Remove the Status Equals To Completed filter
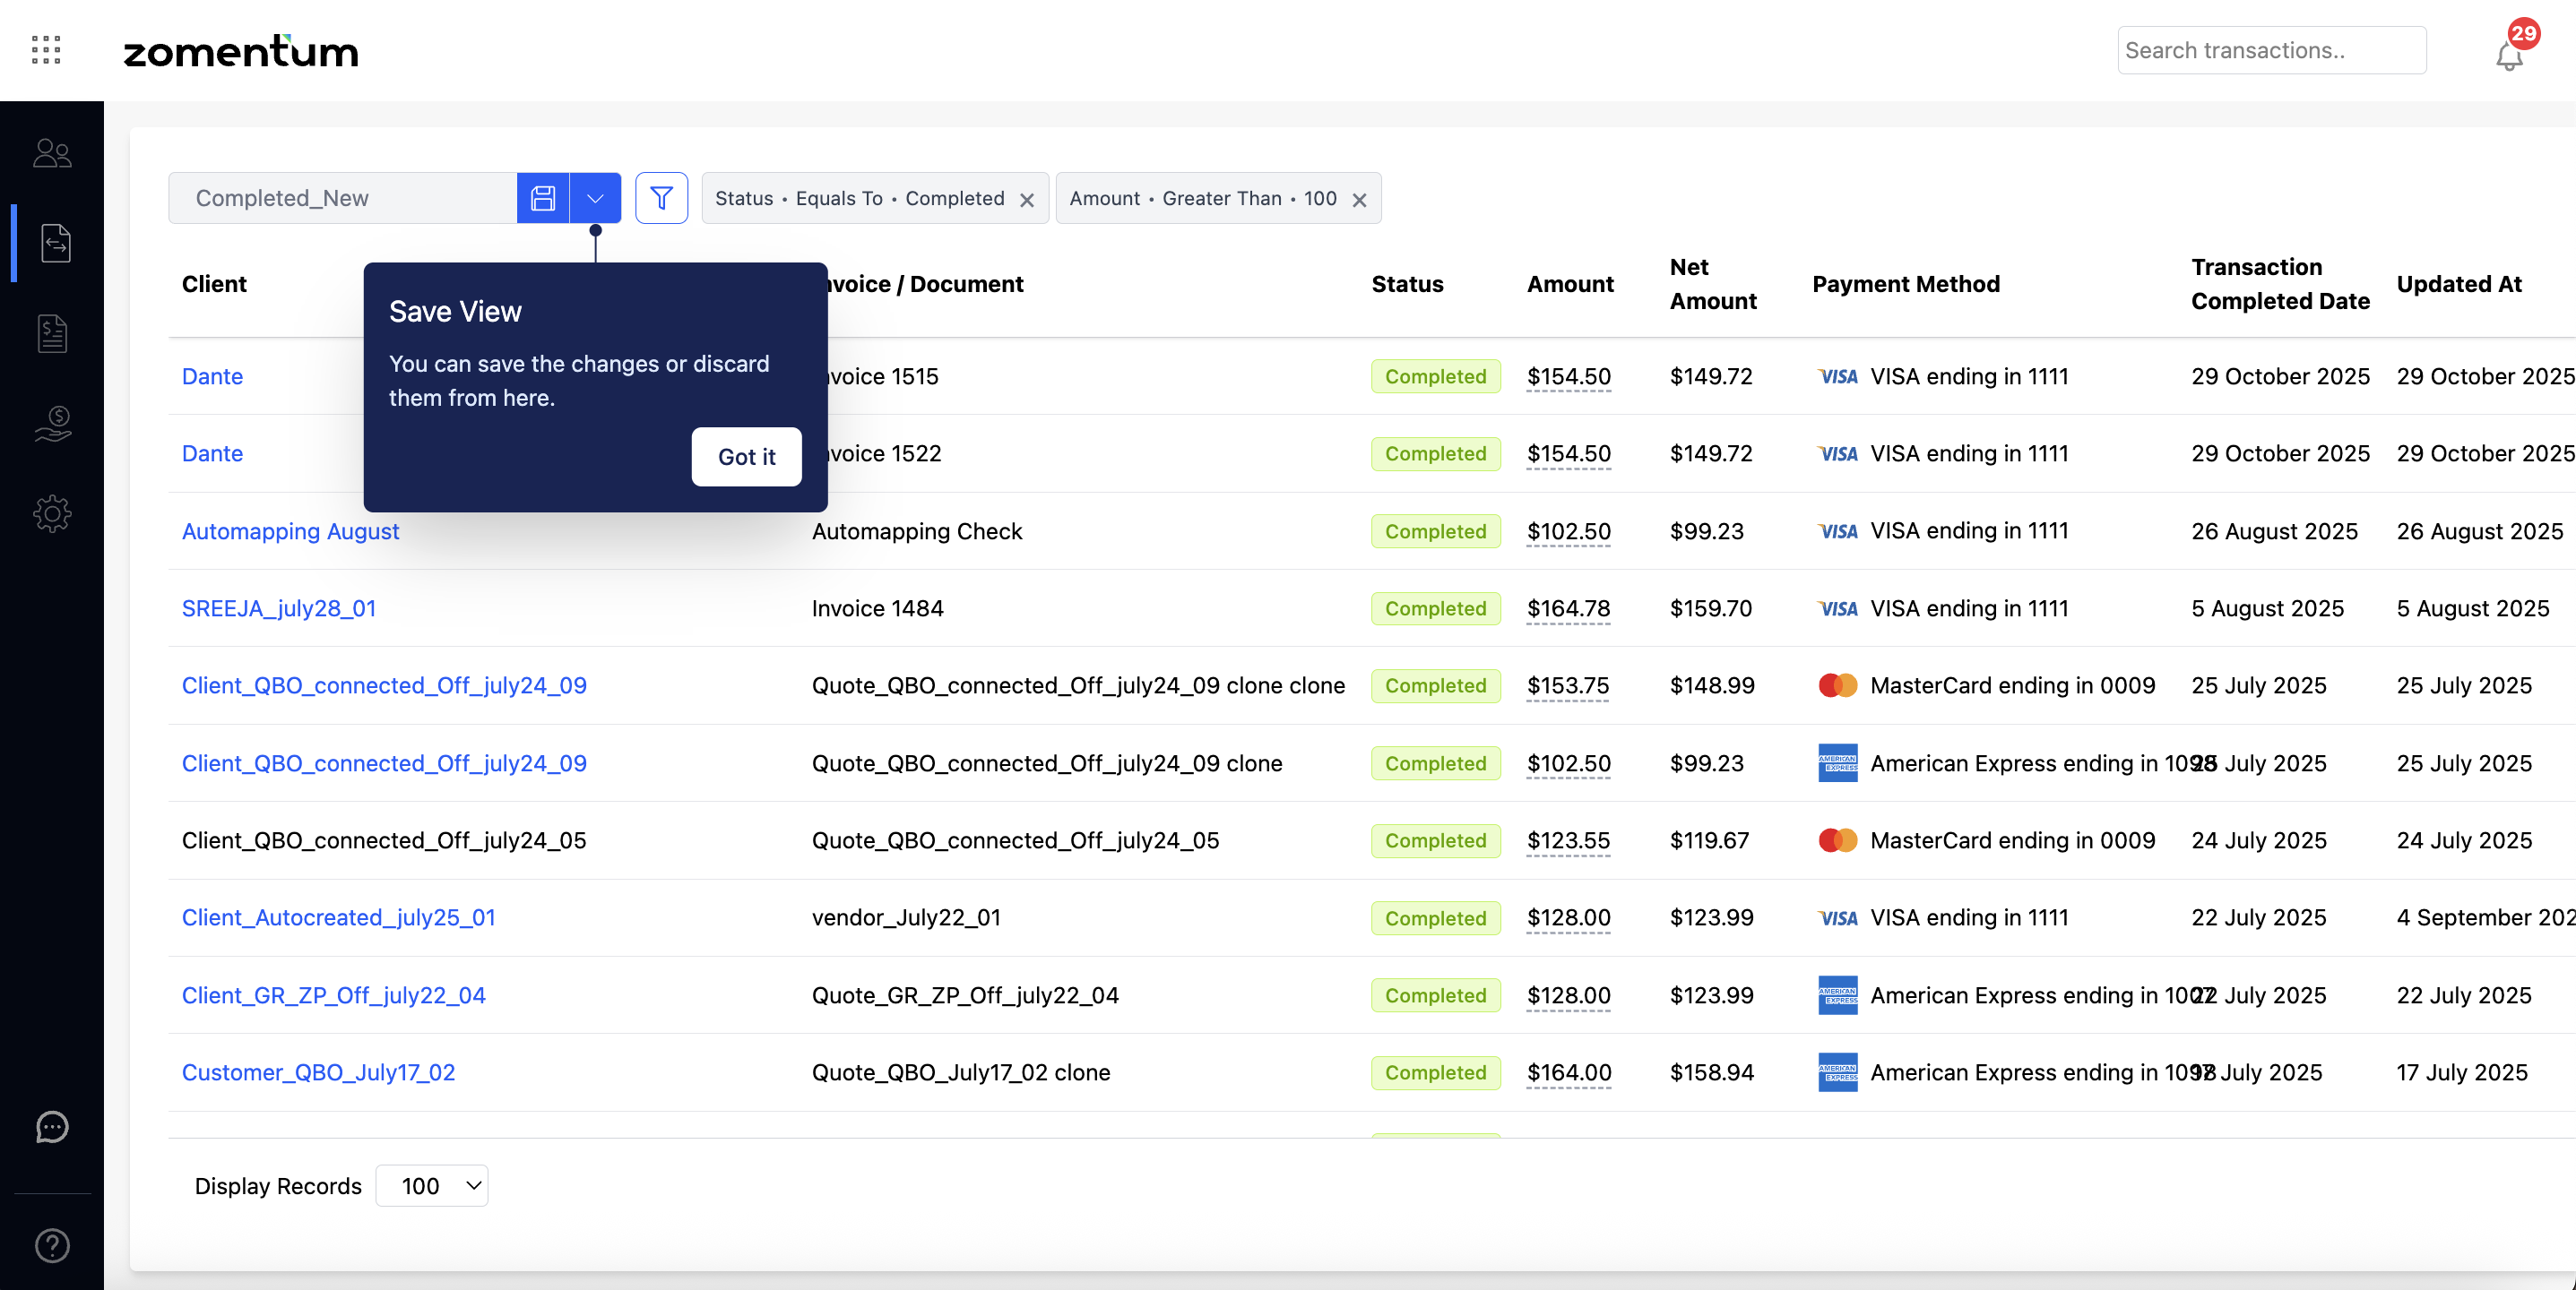The width and height of the screenshot is (2576, 1290). click(x=1027, y=200)
